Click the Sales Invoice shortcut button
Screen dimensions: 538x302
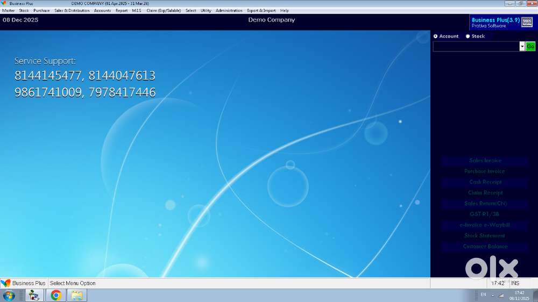click(485, 161)
